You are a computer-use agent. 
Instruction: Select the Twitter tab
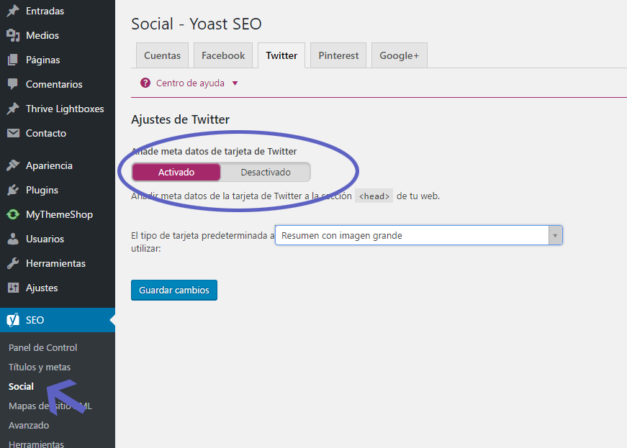(281, 55)
